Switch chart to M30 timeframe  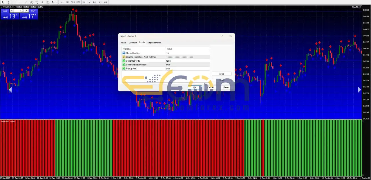pyautogui.click(x=78, y=2)
